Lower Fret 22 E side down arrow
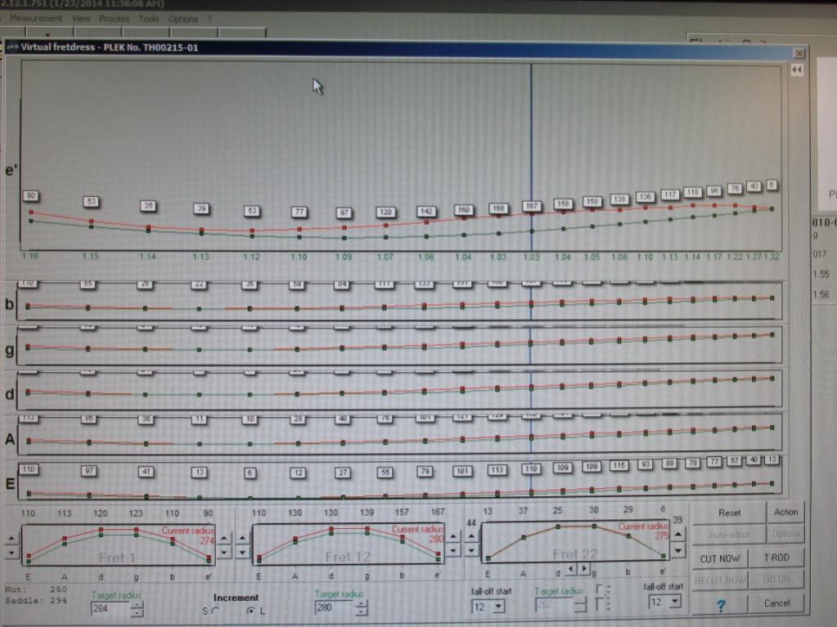Viewport: 837px width, 627px height. click(x=471, y=549)
